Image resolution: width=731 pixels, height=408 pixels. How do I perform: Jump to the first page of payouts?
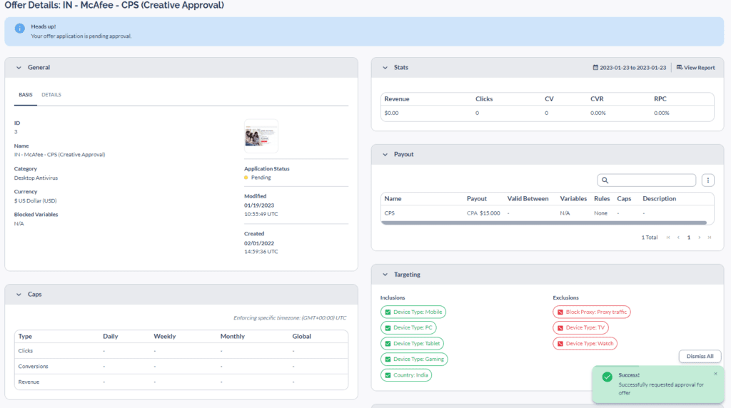[668, 238]
